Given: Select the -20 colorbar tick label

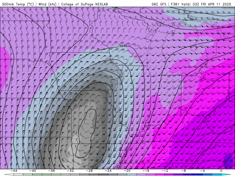Looking at the screenshot, I should [127, 171].
